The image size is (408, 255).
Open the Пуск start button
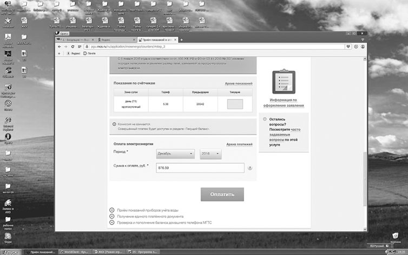click(x=10, y=252)
